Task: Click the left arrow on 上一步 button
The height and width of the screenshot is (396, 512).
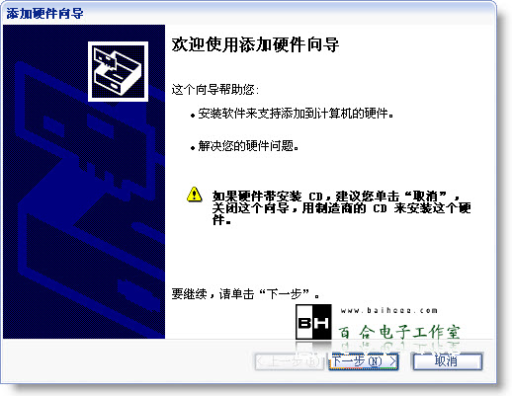Action: [x=260, y=361]
